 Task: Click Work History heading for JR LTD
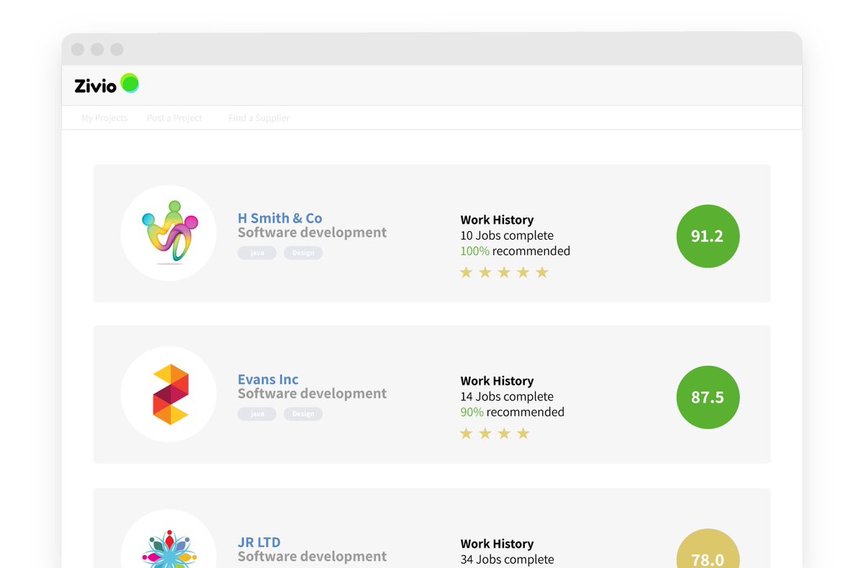pos(497,544)
